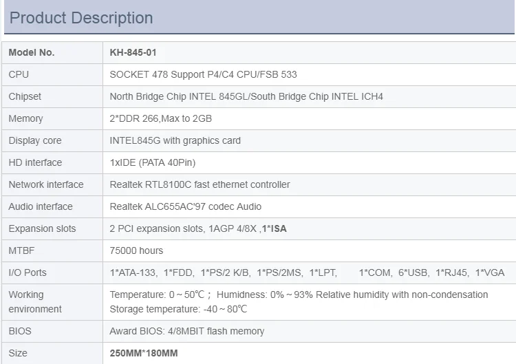Viewport: 516px width, 364px height.
Task: Click the bold 250MM*180MM size value
Action: (x=144, y=353)
